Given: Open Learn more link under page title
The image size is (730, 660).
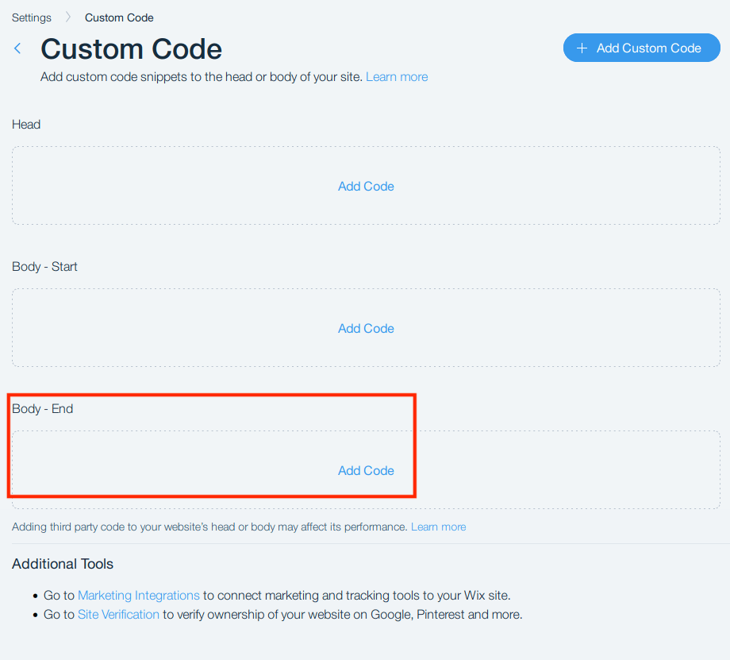Looking at the screenshot, I should click(397, 77).
